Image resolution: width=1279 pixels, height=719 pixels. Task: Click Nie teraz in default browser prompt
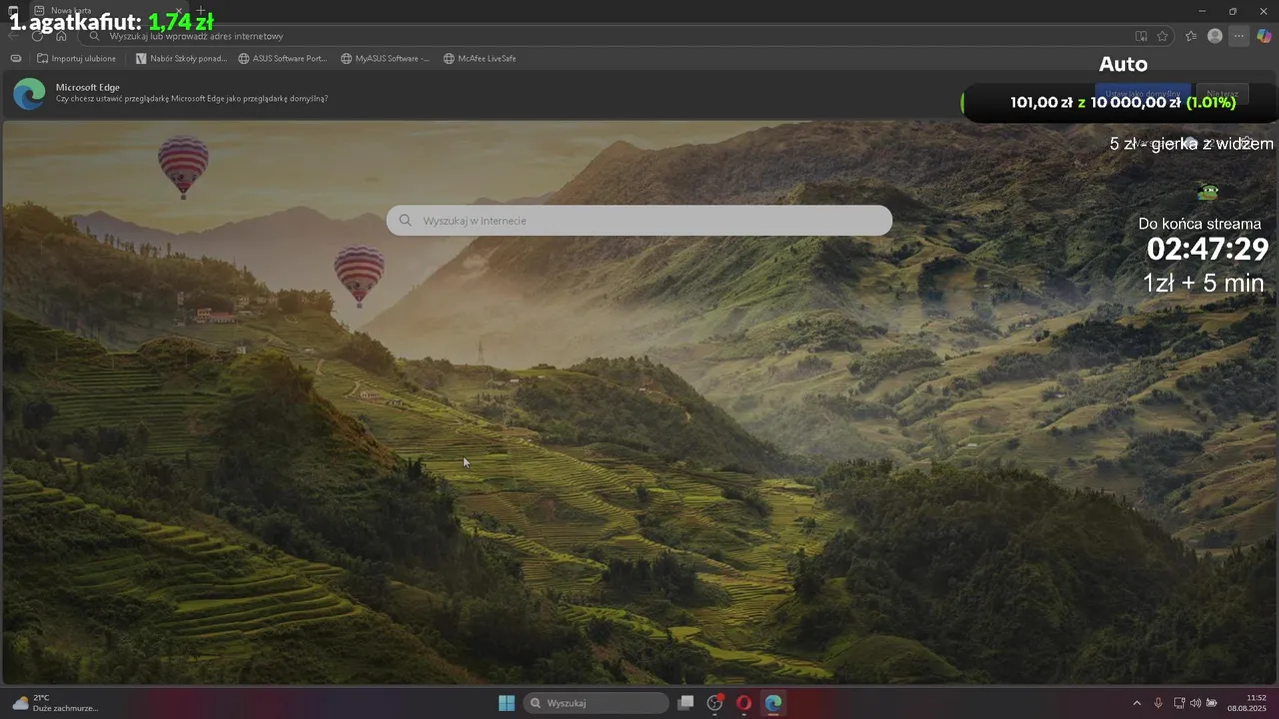(x=1222, y=94)
